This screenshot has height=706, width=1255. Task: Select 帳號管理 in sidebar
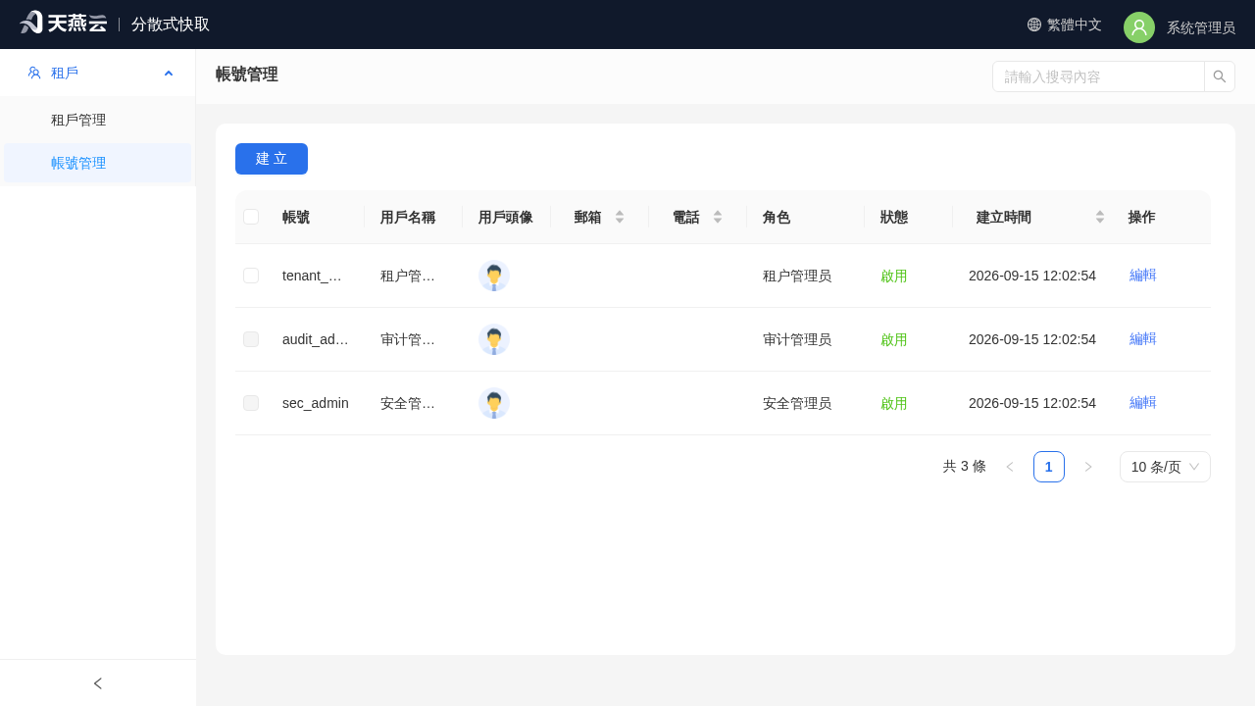(x=98, y=163)
